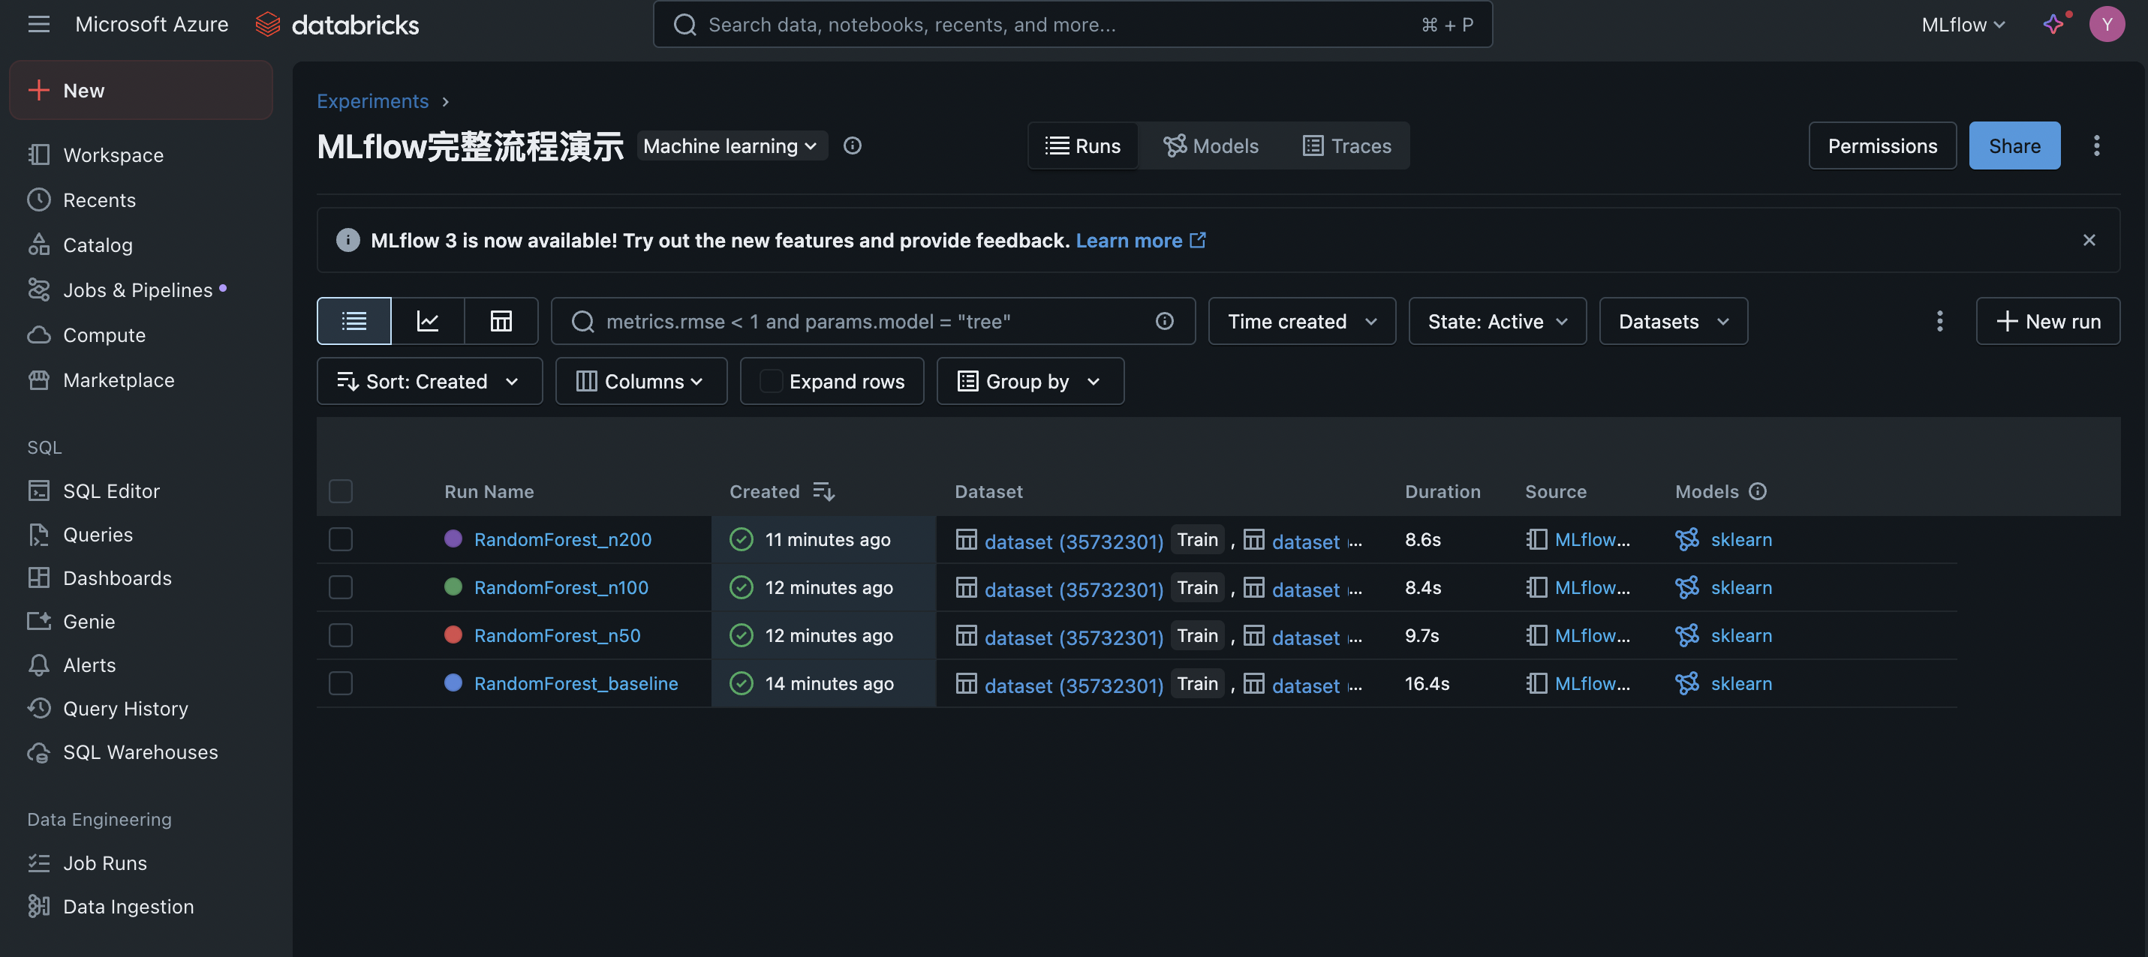The height and width of the screenshot is (957, 2148).
Task: Click the New button
Action: 141,90
